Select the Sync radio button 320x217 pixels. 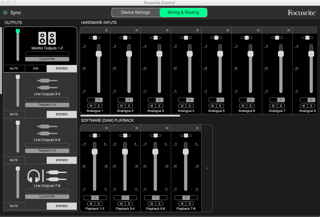(x=5, y=13)
